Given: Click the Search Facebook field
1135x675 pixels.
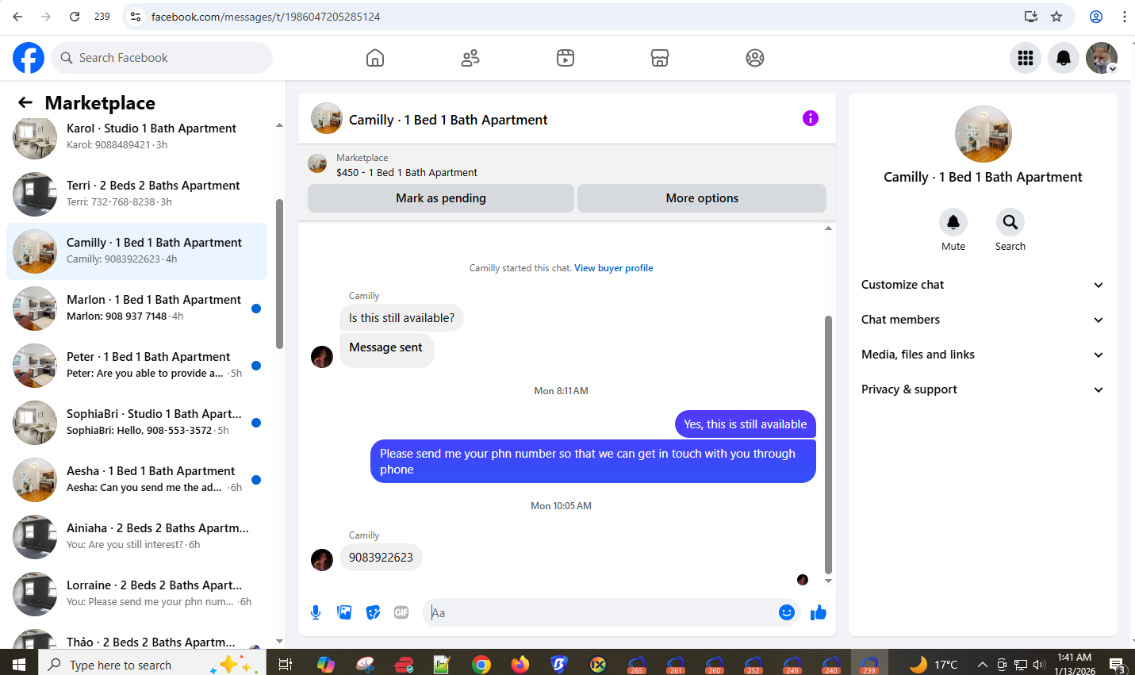Looking at the screenshot, I should (x=162, y=58).
